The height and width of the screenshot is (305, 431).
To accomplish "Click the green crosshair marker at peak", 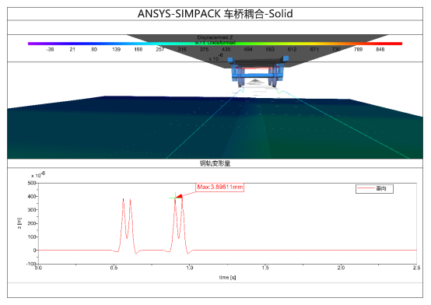I will pos(175,198).
